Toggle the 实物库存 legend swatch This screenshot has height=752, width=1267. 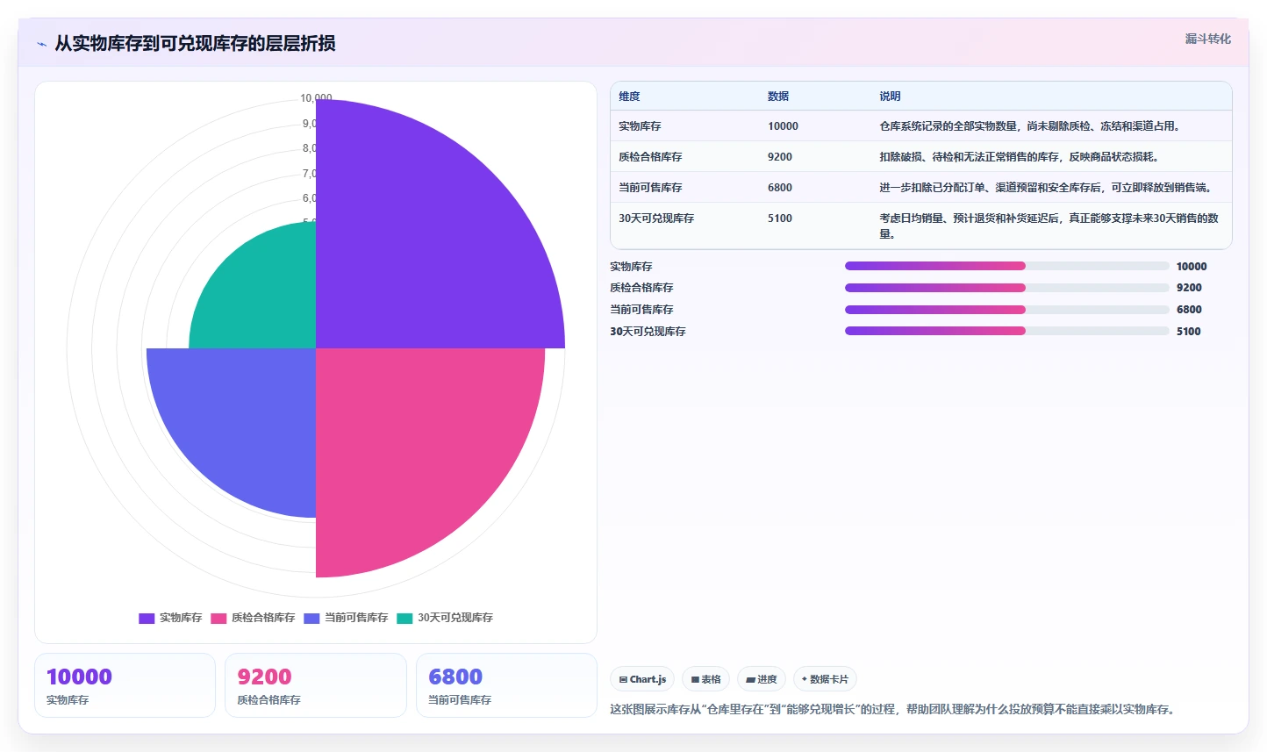point(147,618)
